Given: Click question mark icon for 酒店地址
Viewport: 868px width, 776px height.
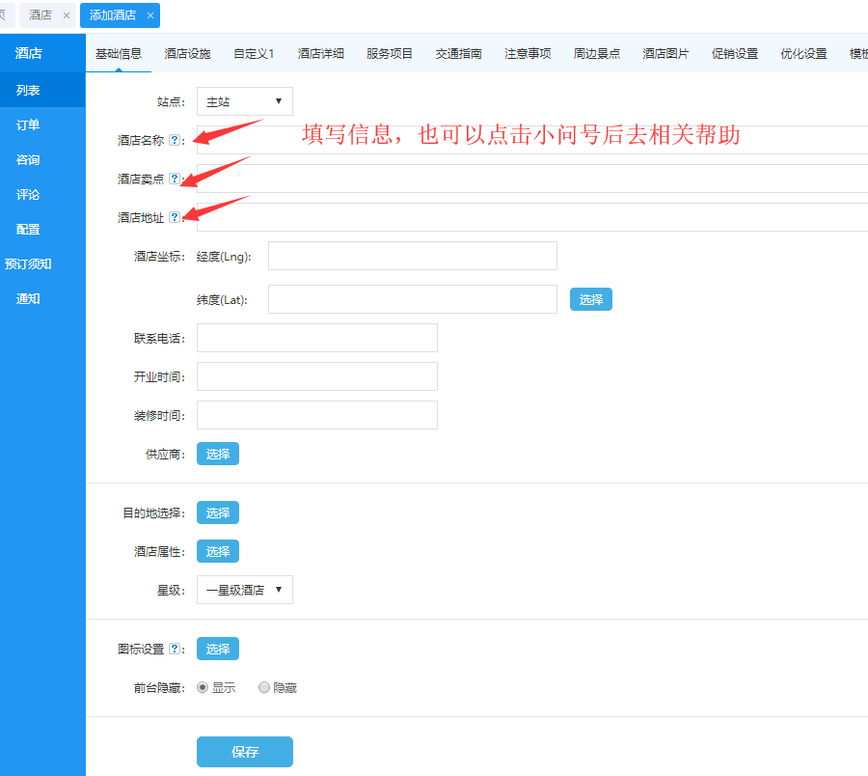Looking at the screenshot, I should click(x=174, y=217).
